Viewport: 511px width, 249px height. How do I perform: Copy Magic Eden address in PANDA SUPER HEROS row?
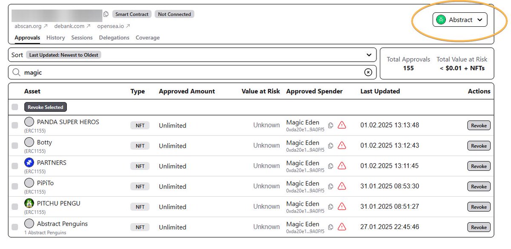click(x=331, y=125)
